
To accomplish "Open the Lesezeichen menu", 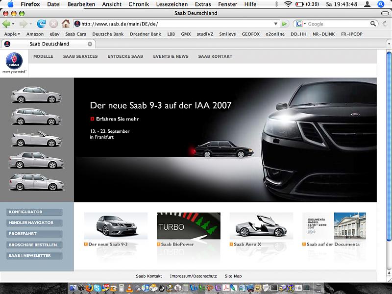I will point(172,4).
